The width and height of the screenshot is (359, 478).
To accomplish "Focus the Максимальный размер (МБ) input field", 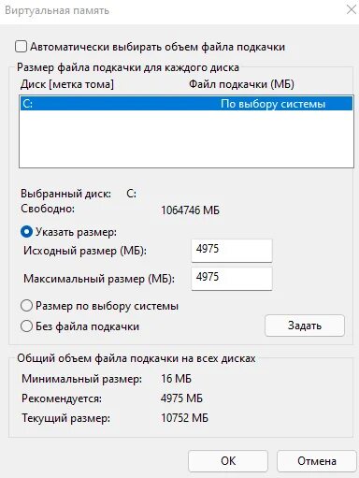I will [232, 279].
